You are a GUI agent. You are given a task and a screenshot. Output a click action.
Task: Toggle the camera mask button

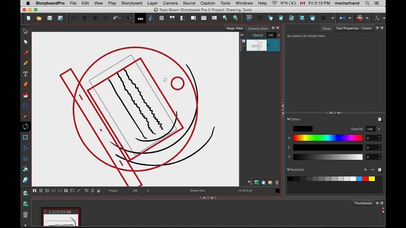tap(66, 191)
